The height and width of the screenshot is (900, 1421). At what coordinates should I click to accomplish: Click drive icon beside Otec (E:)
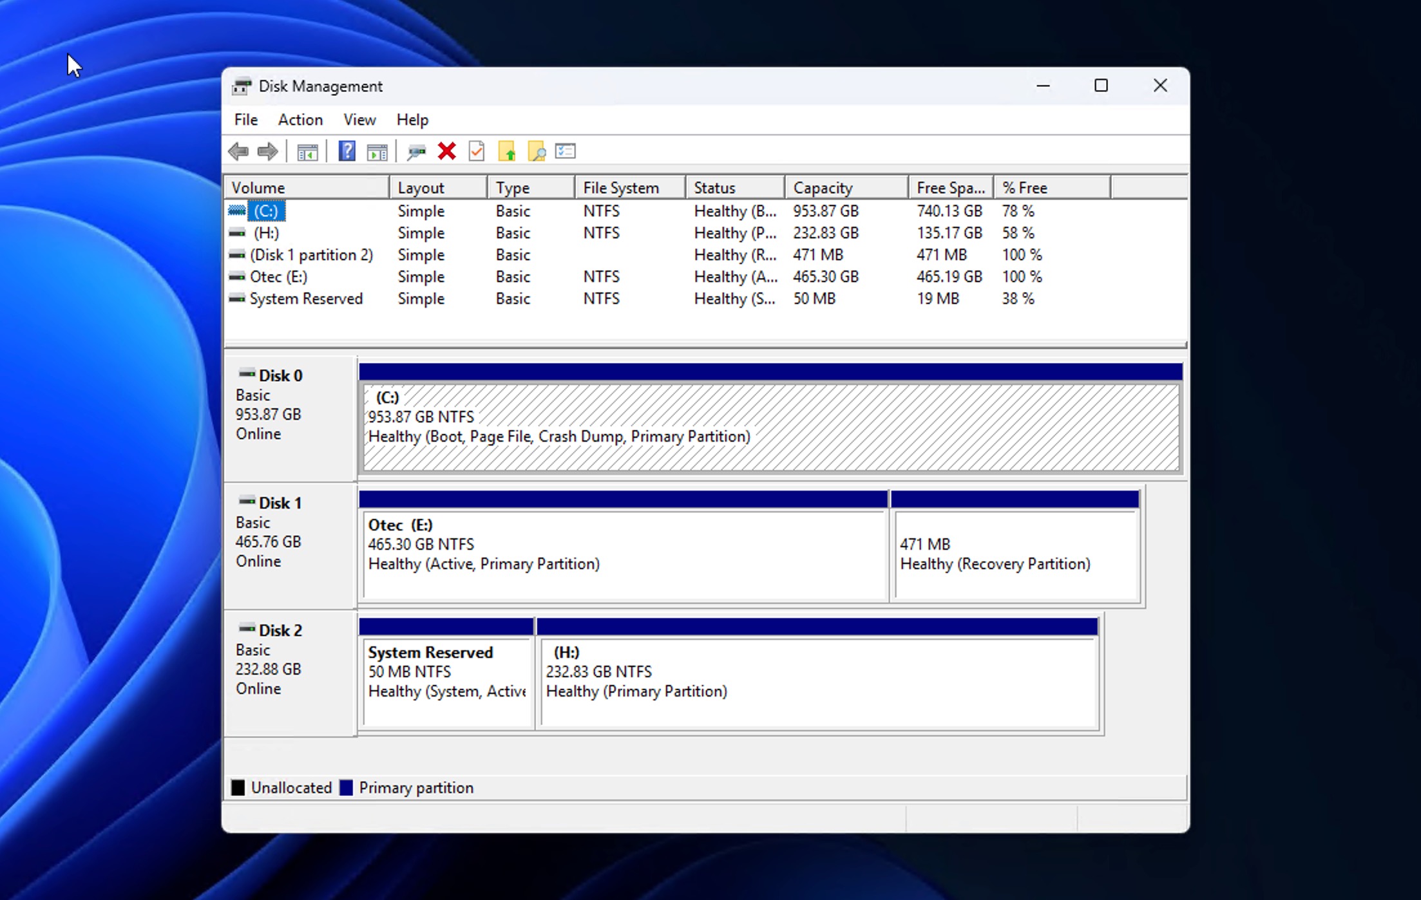click(237, 277)
